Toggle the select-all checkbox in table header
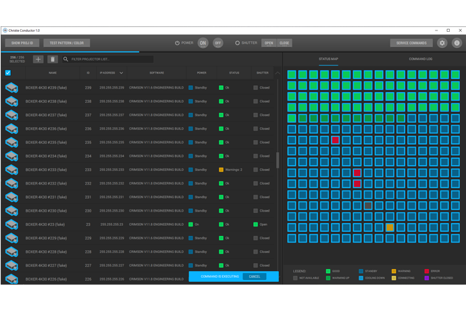 8,73
